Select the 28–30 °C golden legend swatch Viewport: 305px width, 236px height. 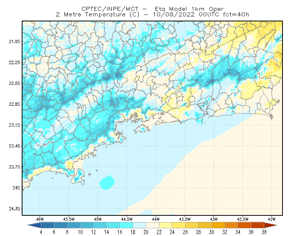(x=205, y=225)
